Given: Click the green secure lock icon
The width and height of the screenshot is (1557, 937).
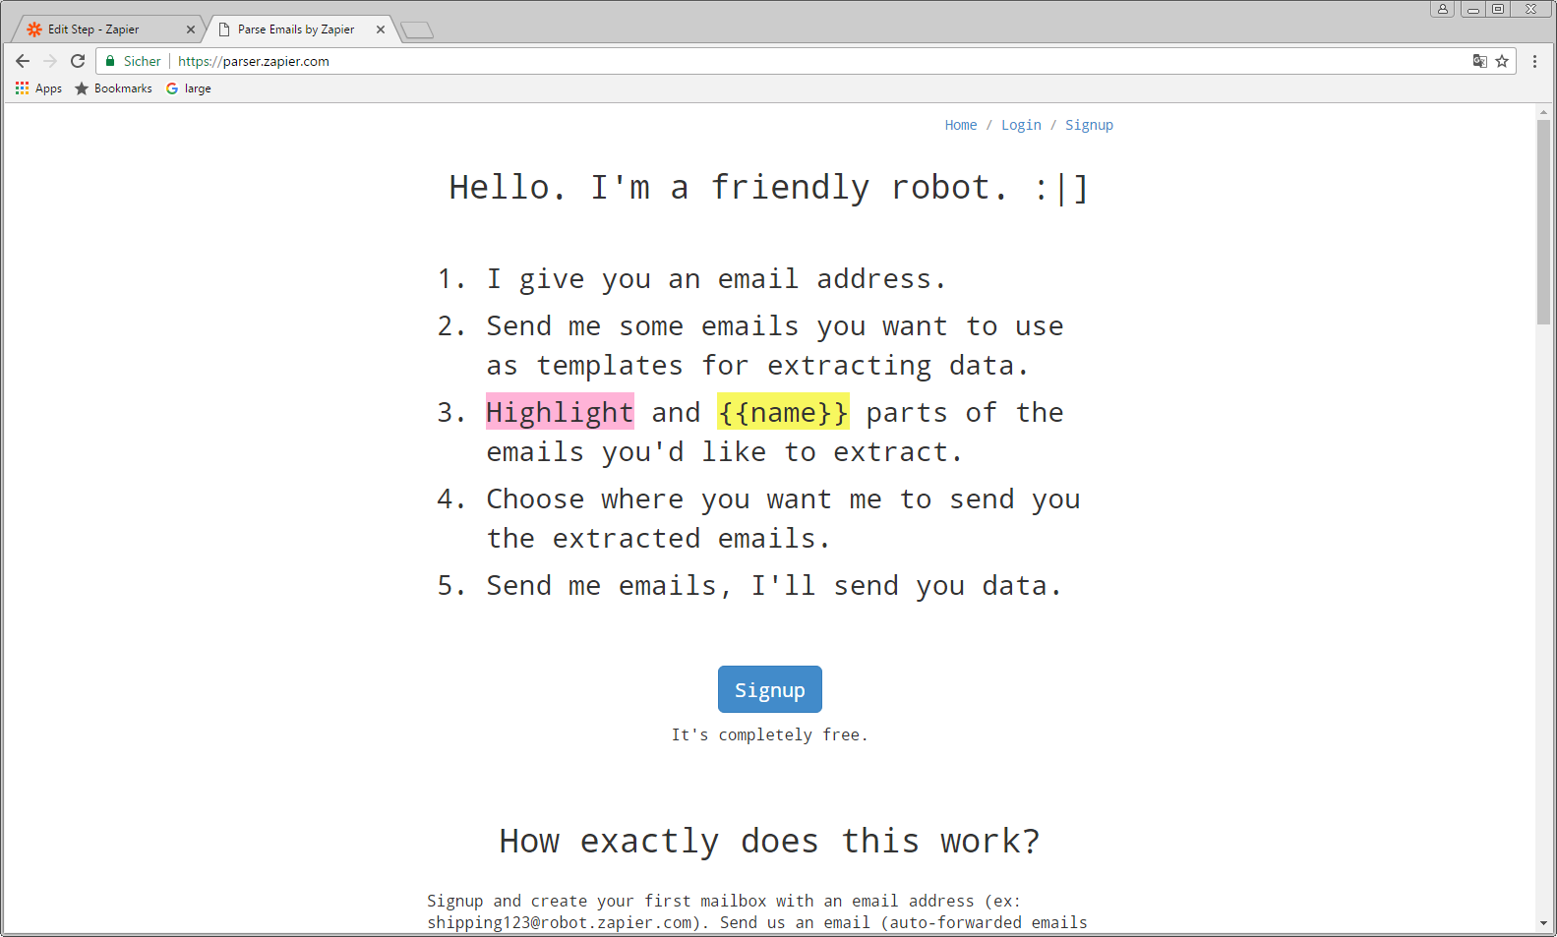Looking at the screenshot, I should pos(110,61).
